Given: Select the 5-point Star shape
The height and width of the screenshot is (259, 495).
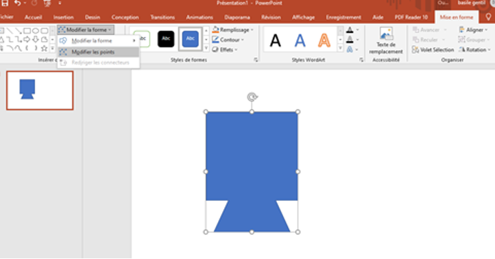Looking at the screenshot, I should click(x=44, y=48).
